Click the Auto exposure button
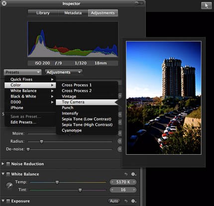The width and height of the screenshot is (214, 206). click(114, 201)
